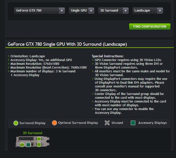
Task: Click the Unused legend label
Action: pos(117,123)
